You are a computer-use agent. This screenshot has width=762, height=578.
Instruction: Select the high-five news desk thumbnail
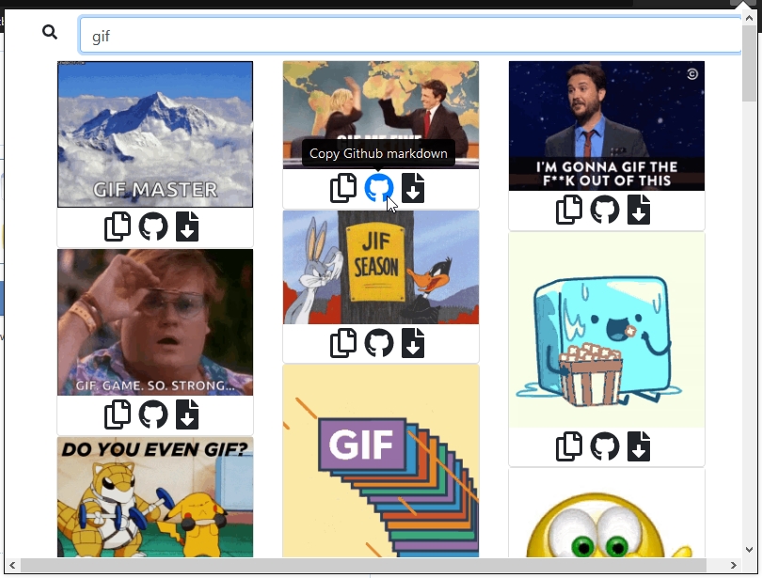click(x=381, y=115)
